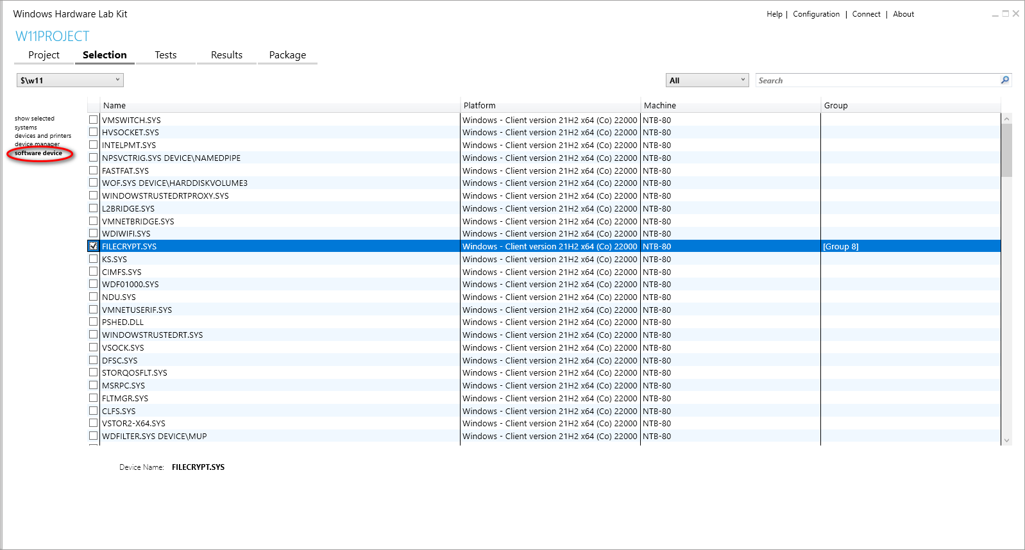
Task: Check the MSRPC.SYS checkbox
Action: pyautogui.click(x=94, y=385)
